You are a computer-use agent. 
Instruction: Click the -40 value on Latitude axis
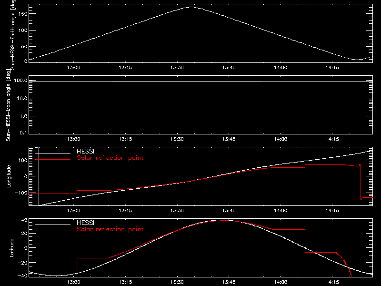pyautogui.click(x=22, y=276)
